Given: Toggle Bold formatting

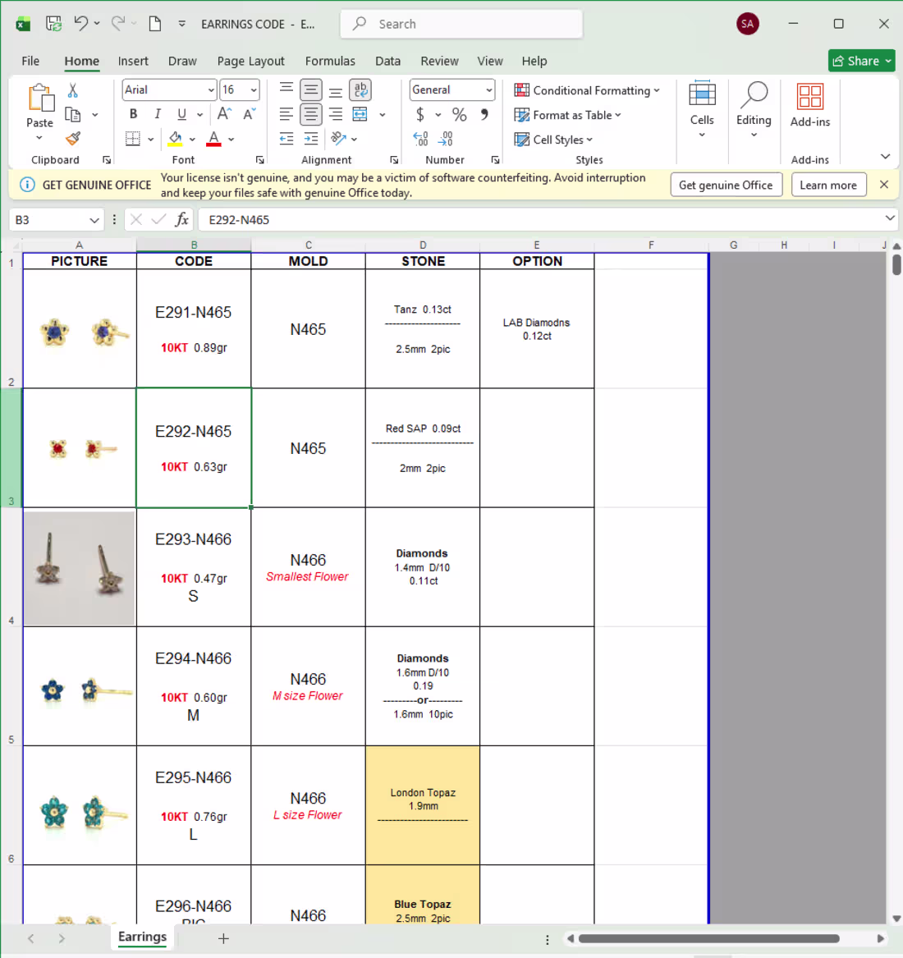Looking at the screenshot, I should (133, 114).
